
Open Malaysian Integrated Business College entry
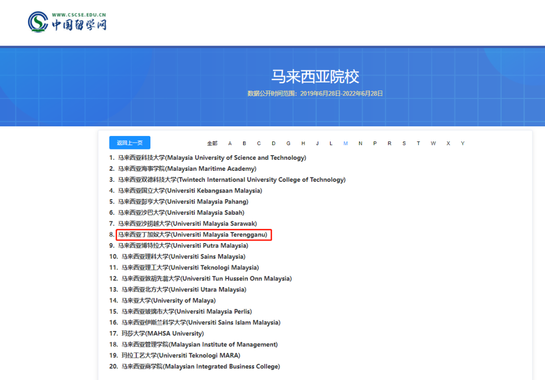click(200, 366)
